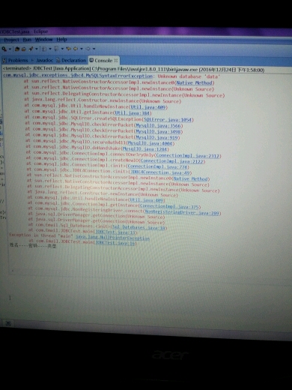Go back with the yellow Back arrow
This screenshot has width=292, height=390.
(x=75, y=49)
